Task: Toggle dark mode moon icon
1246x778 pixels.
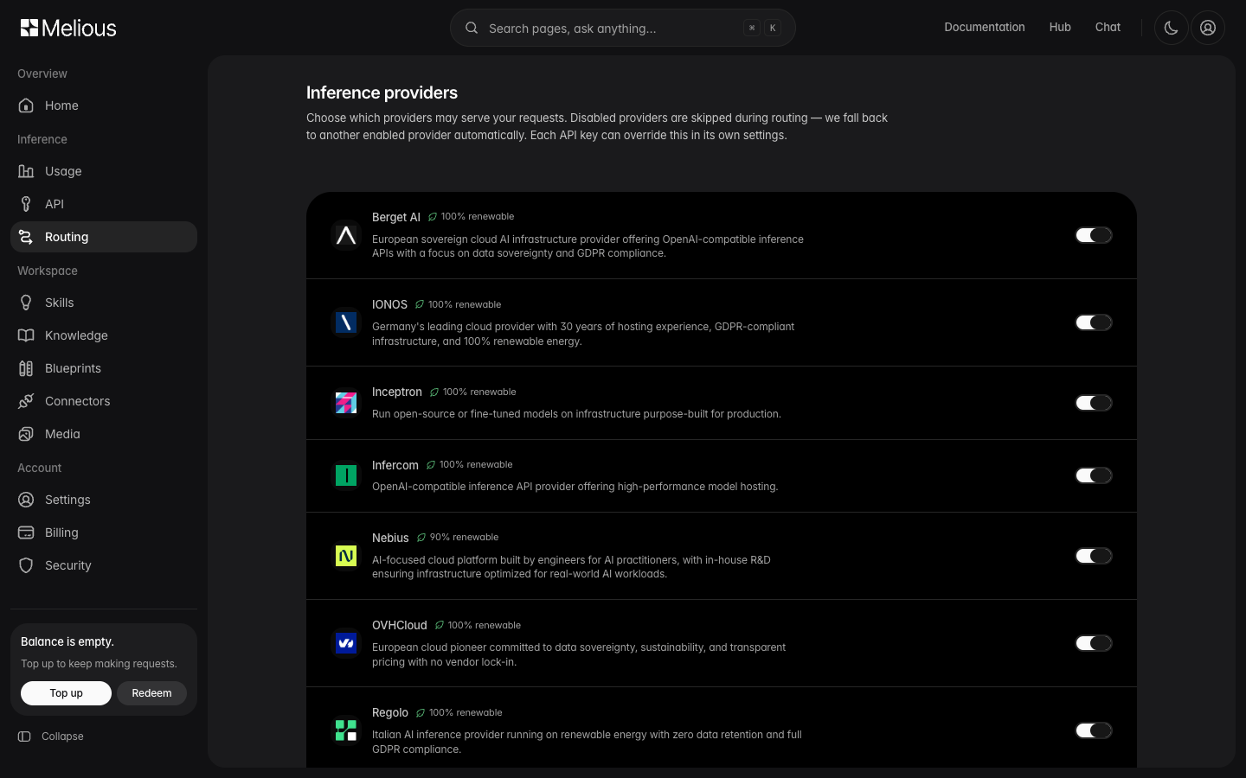Action: (x=1172, y=28)
